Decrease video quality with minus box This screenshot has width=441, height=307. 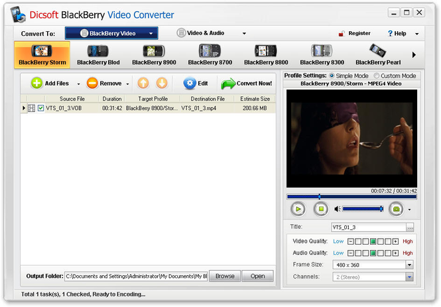pos(350,241)
